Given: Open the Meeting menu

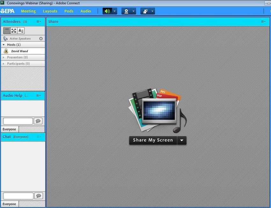Looking at the screenshot, I should (x=28, y=11).
